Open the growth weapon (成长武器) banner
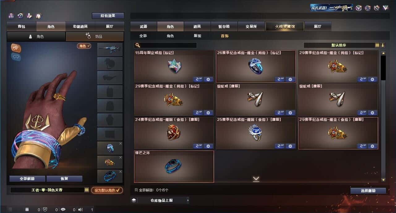 tap(332, 8)
